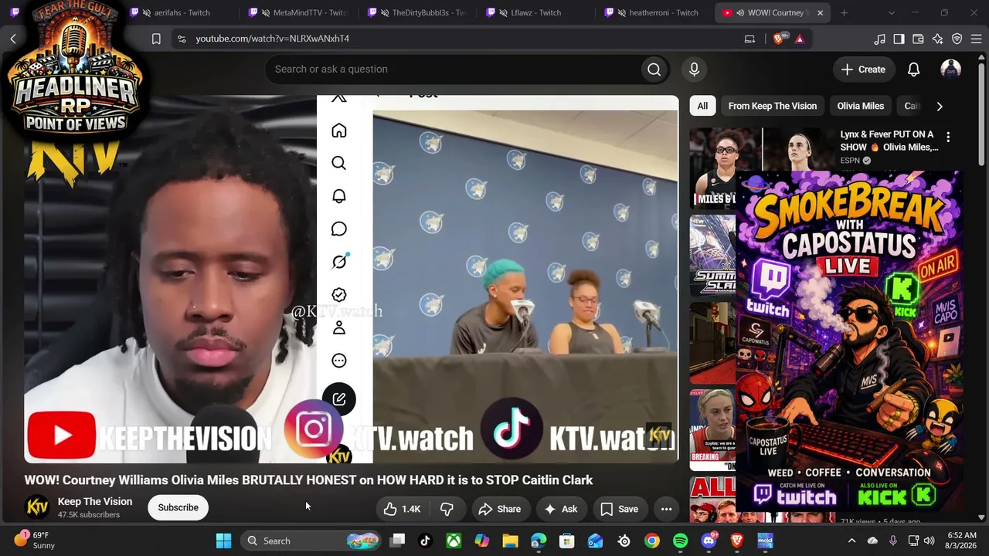989x556 pixels.
Task: Go back using the browser back arrow
Action: (x=13, y=39)
